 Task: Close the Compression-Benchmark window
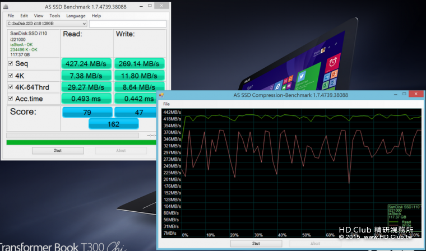click(x=416, y=94)
